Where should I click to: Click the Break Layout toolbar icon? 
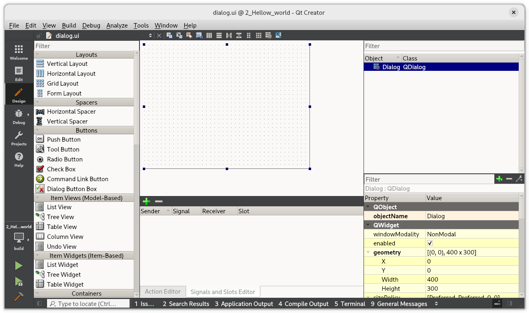[268, 35]
